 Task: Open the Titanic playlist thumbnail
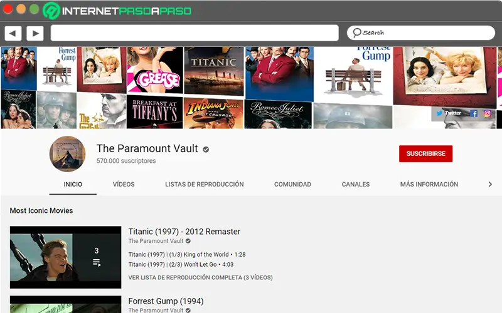click(66, 257)
